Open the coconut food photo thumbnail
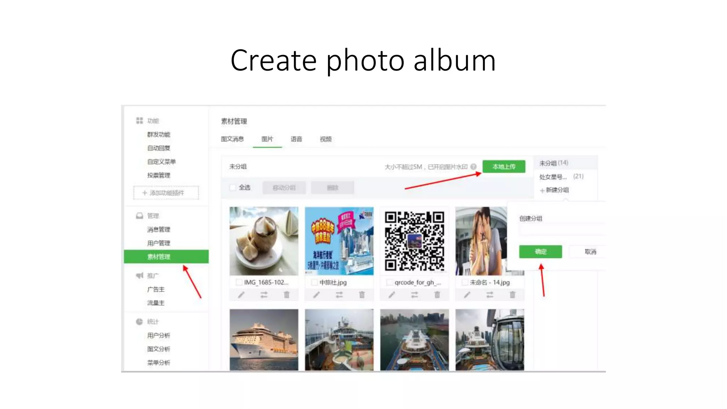The height and width of the screenshot is (409, 727). tap(264, 241)
